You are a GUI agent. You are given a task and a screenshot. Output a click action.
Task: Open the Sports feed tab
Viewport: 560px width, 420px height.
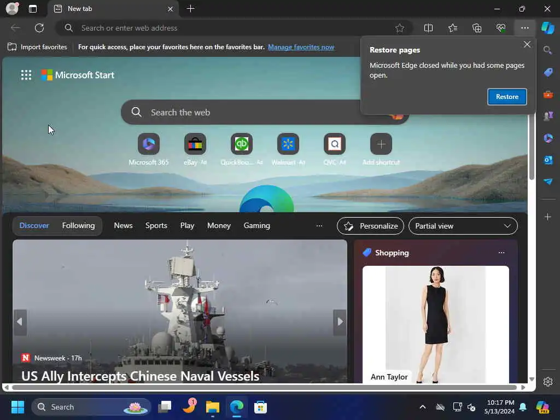pos(156,226)
